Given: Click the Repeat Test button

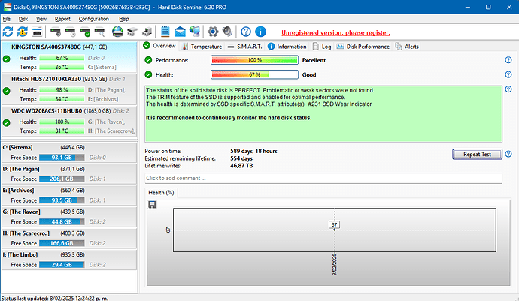Looking at the screenshot, I should coord(477,154).
